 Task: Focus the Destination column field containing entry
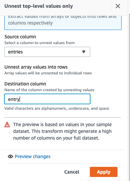pyautogui.click(x=47, y=99)
